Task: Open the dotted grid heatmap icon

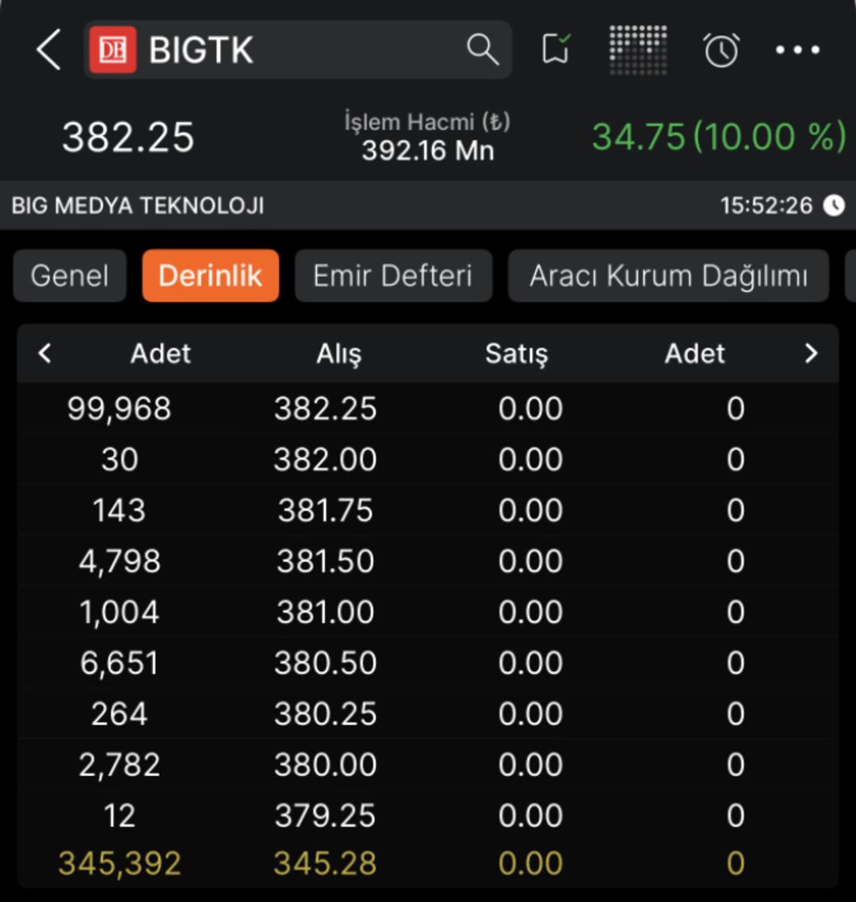Action: [x=637, y=50]
